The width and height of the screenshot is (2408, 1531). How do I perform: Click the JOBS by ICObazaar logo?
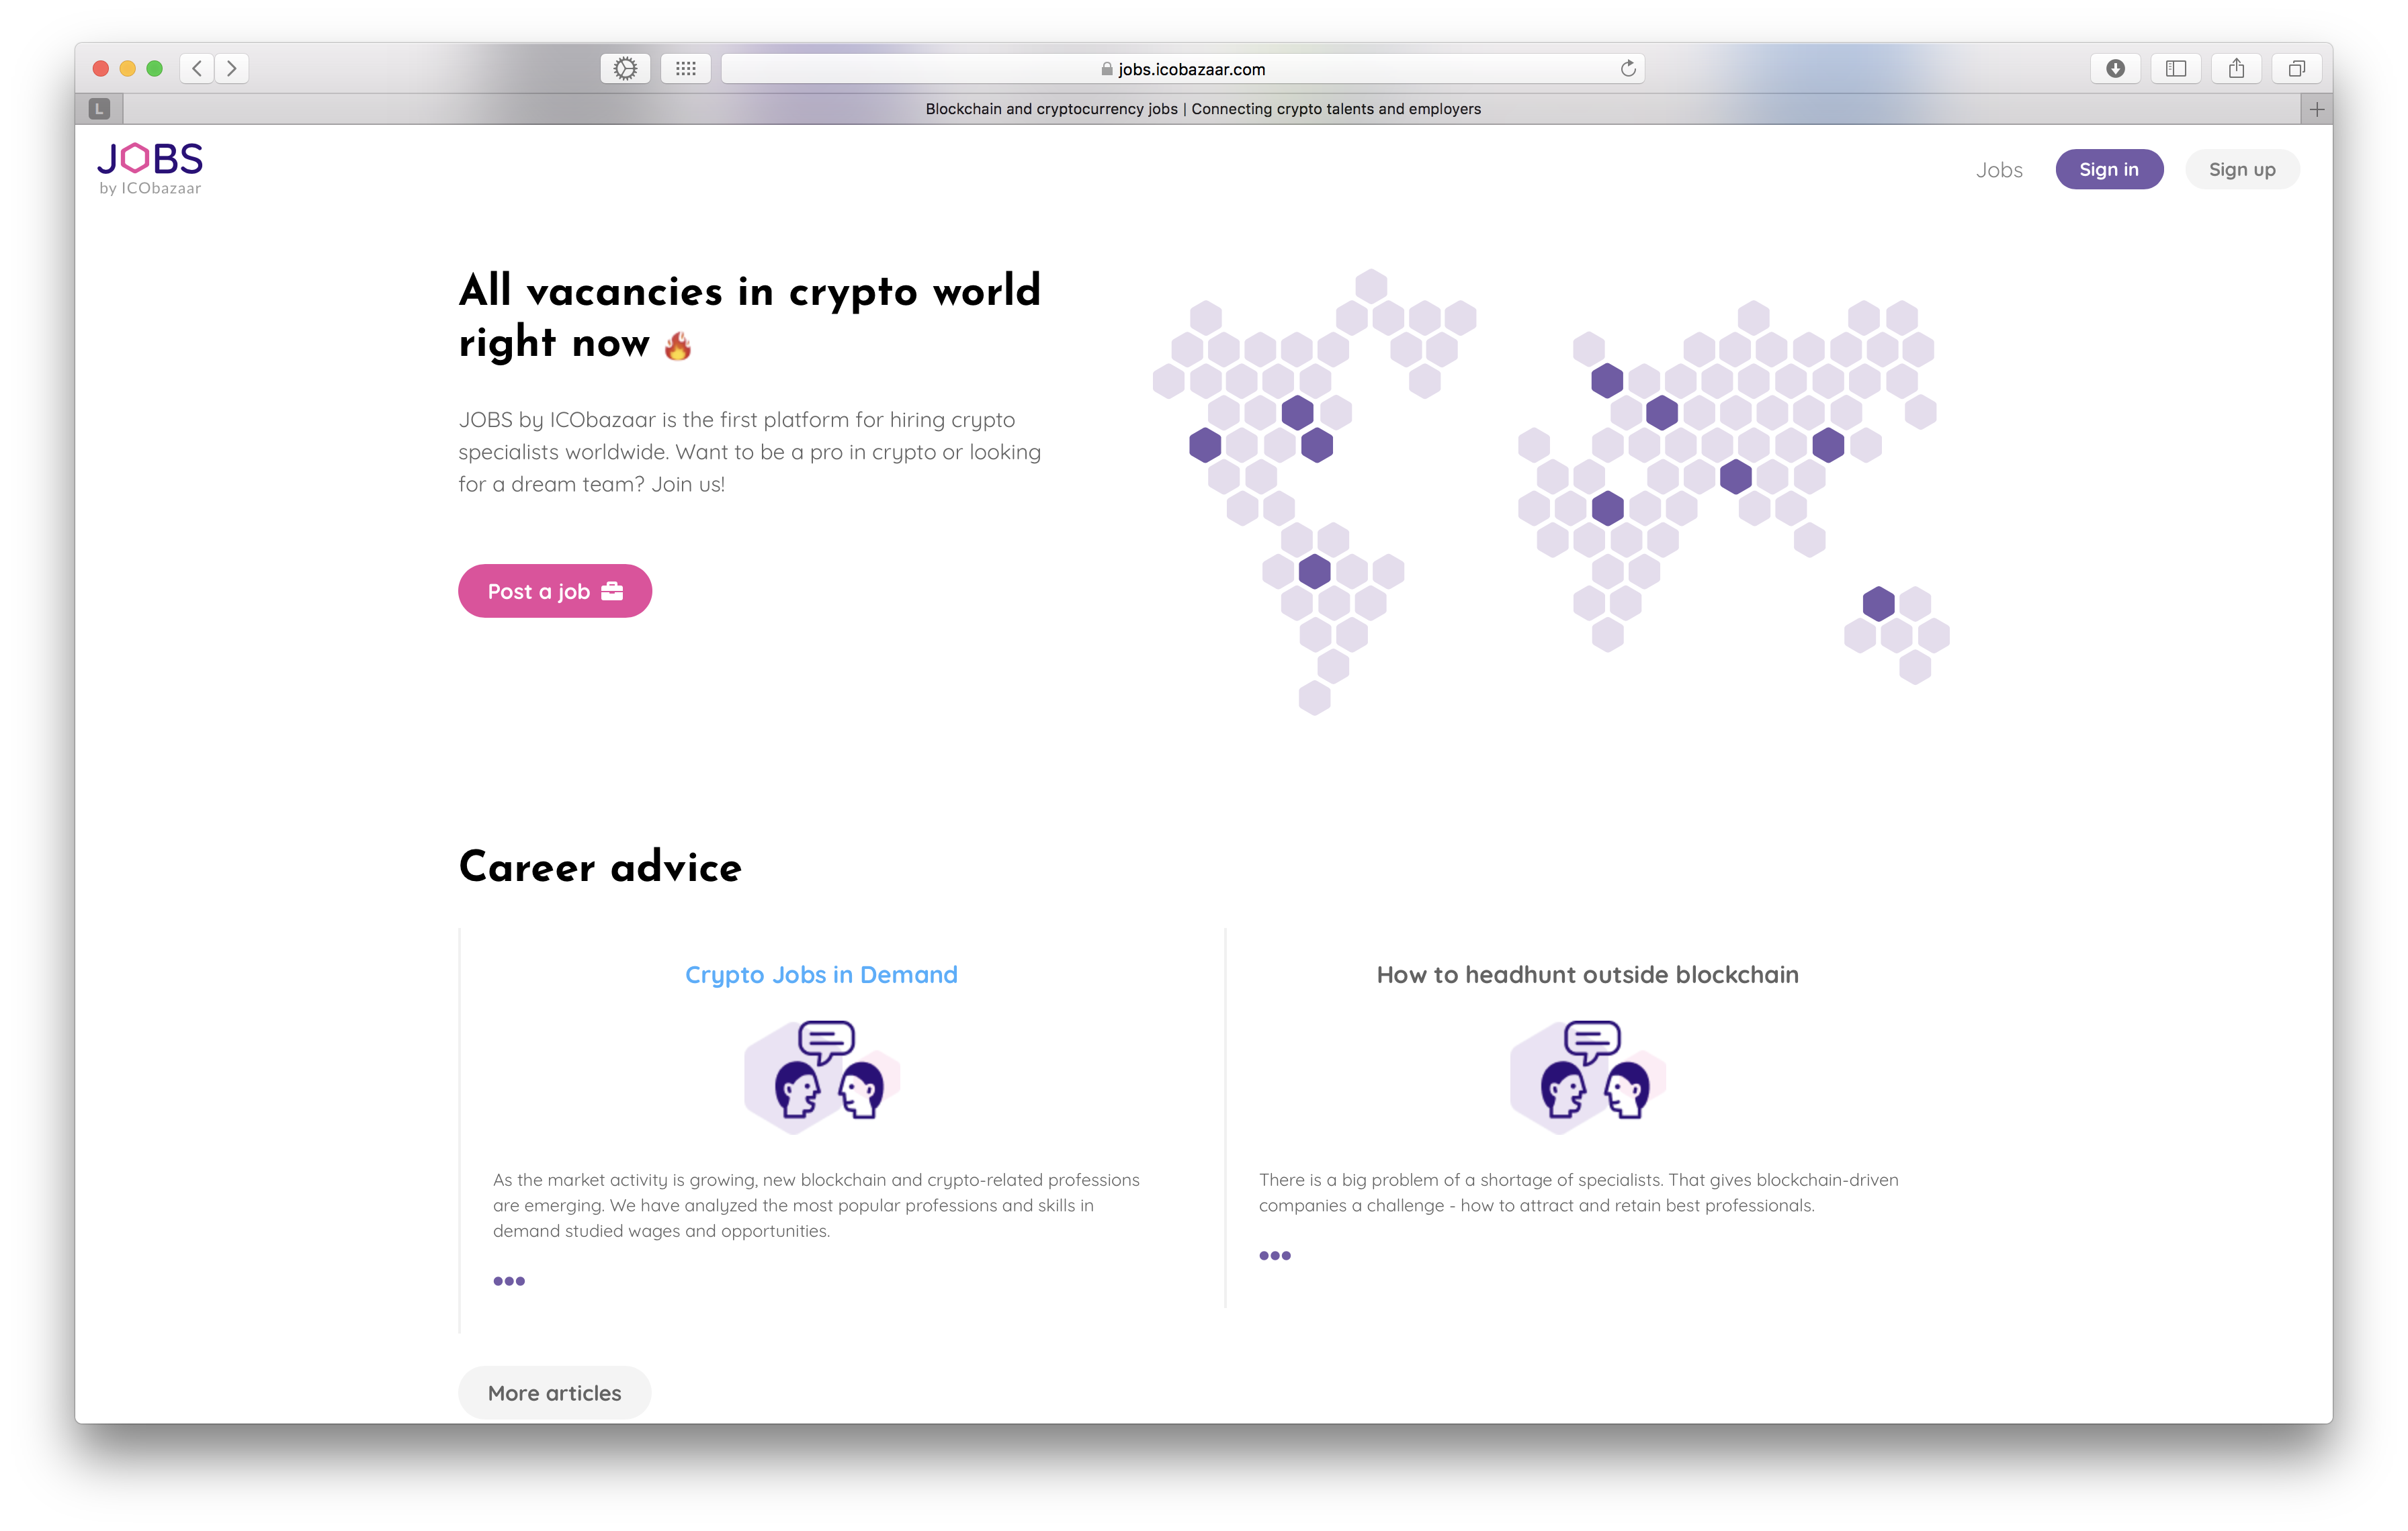[x=150, y=165]
